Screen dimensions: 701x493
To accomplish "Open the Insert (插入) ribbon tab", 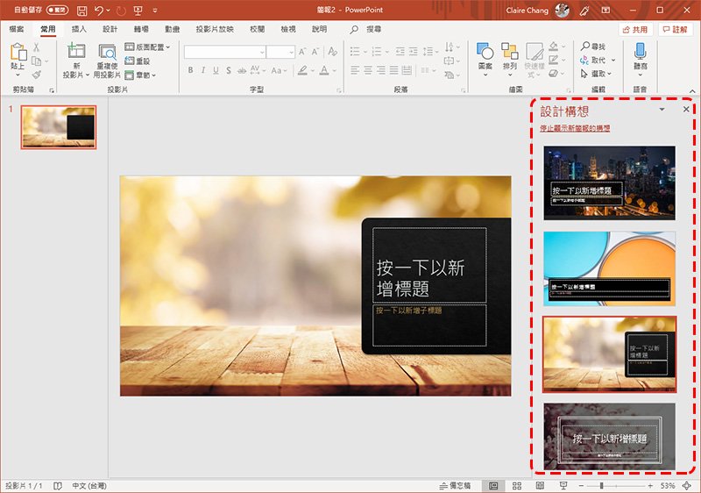I will [79, 29].
